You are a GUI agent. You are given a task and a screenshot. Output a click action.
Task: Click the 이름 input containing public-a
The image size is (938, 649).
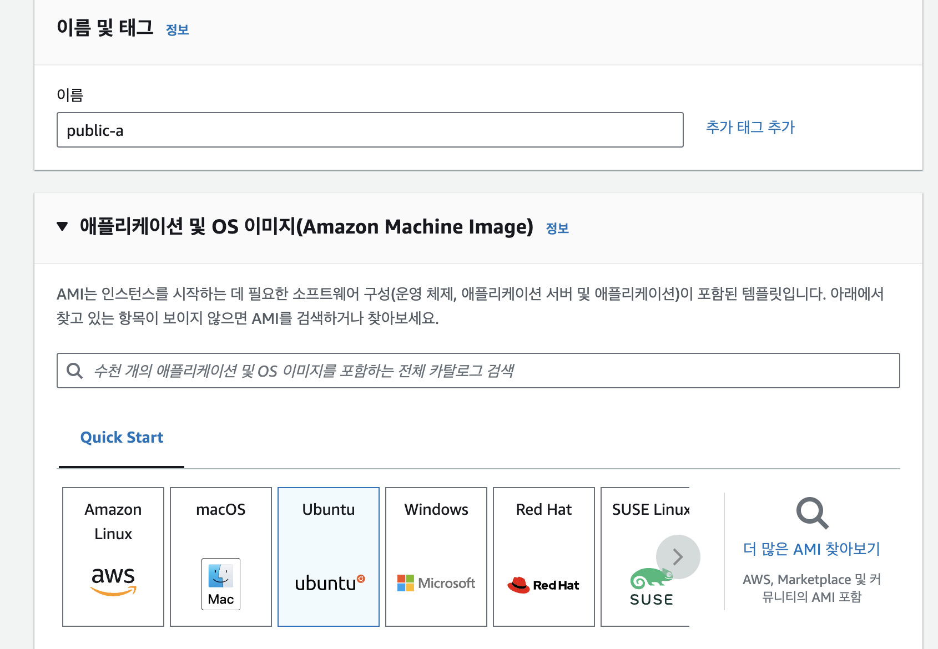tap(370, 130)
